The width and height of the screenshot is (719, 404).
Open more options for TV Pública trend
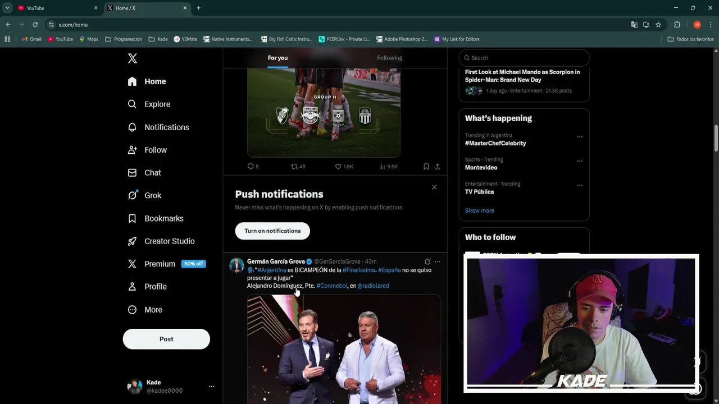click(580, 185)
